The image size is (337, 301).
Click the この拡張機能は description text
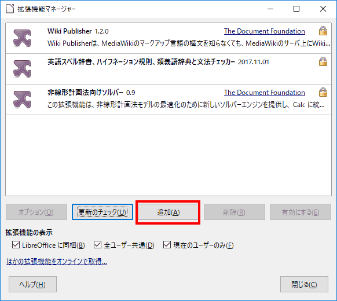point(186,105)
